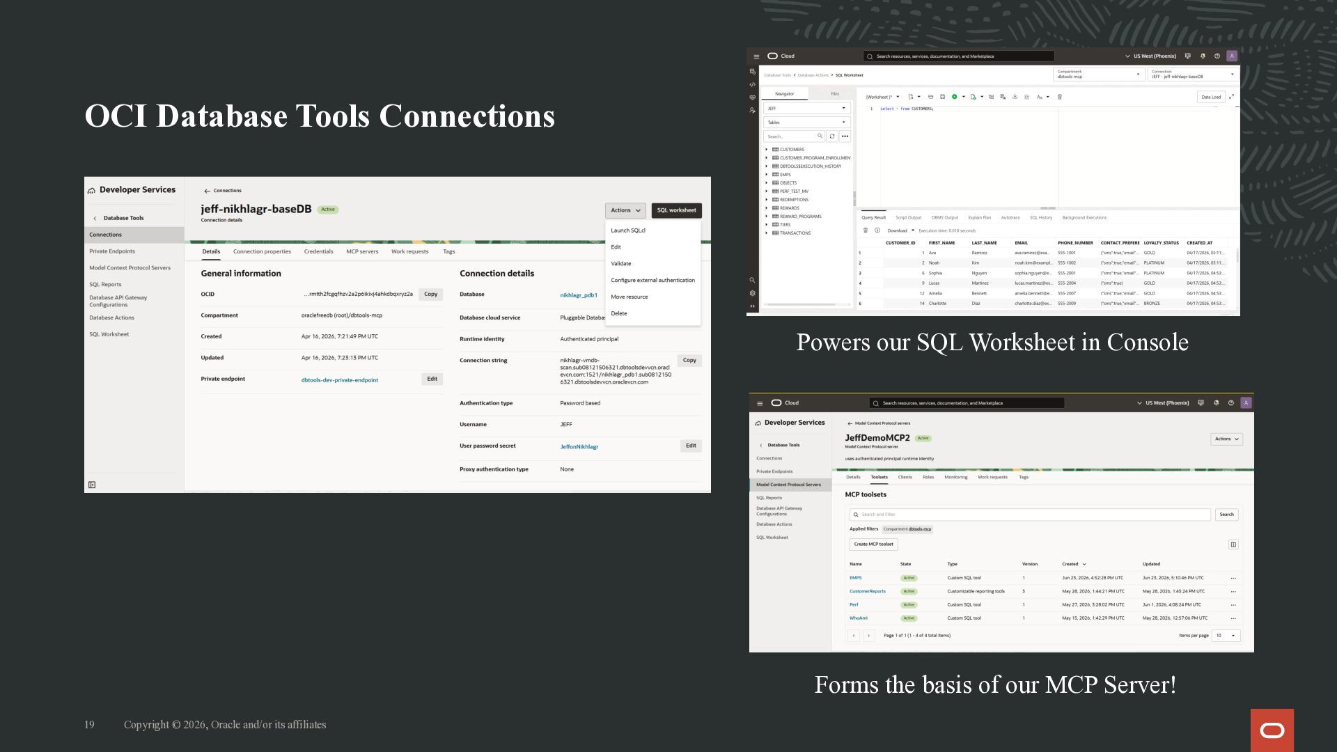Open hamburger menu in MCP server console header
This screenshot has width=1337, height=752.
760,403
